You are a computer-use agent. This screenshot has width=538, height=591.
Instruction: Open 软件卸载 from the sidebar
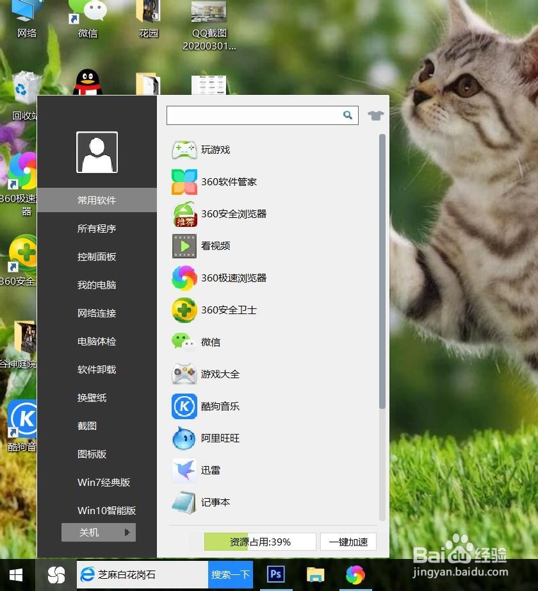97,369
